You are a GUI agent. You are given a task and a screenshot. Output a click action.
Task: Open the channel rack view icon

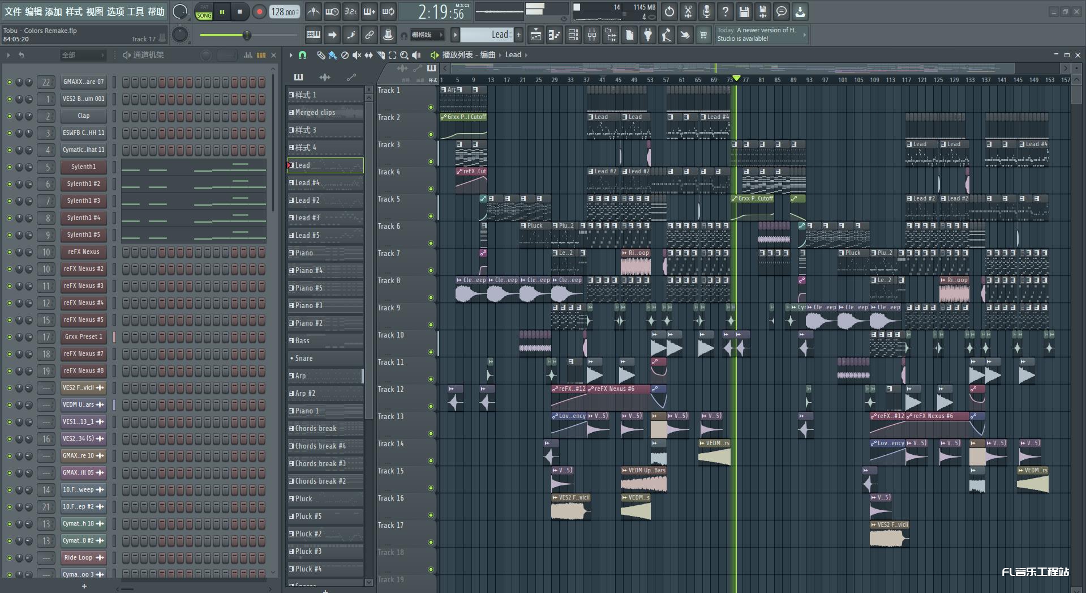tap(573, 35)
